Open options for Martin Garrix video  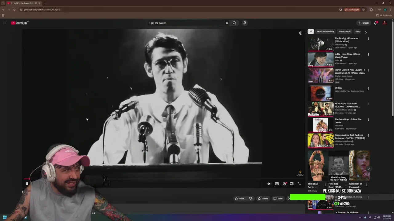pos(368,70)
